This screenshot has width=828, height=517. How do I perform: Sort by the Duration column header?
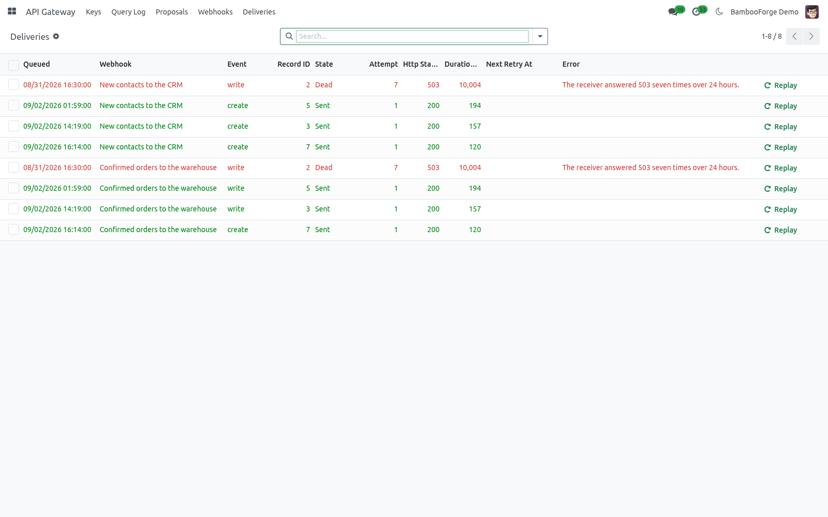click(x=461, y=64)
